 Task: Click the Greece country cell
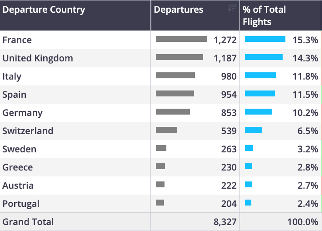point(75,167)
